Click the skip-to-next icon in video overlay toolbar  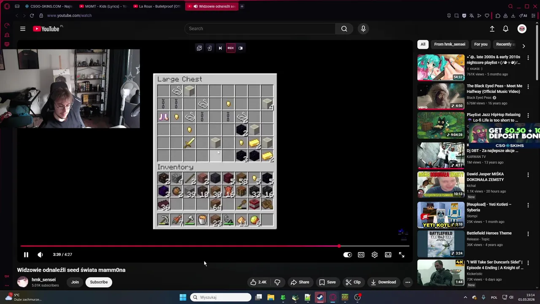pos(220,48)
